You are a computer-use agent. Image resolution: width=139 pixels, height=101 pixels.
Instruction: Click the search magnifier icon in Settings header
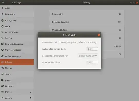pyautogui.click(x=3, y=3)
